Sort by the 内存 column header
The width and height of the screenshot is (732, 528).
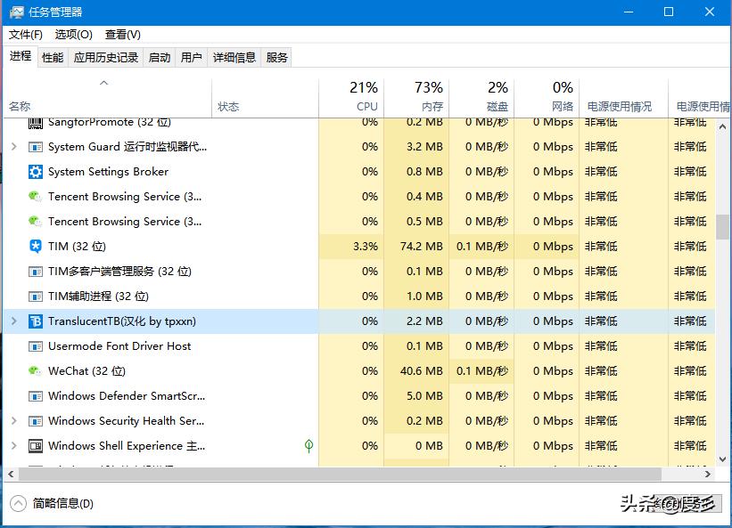pos(416,98)
